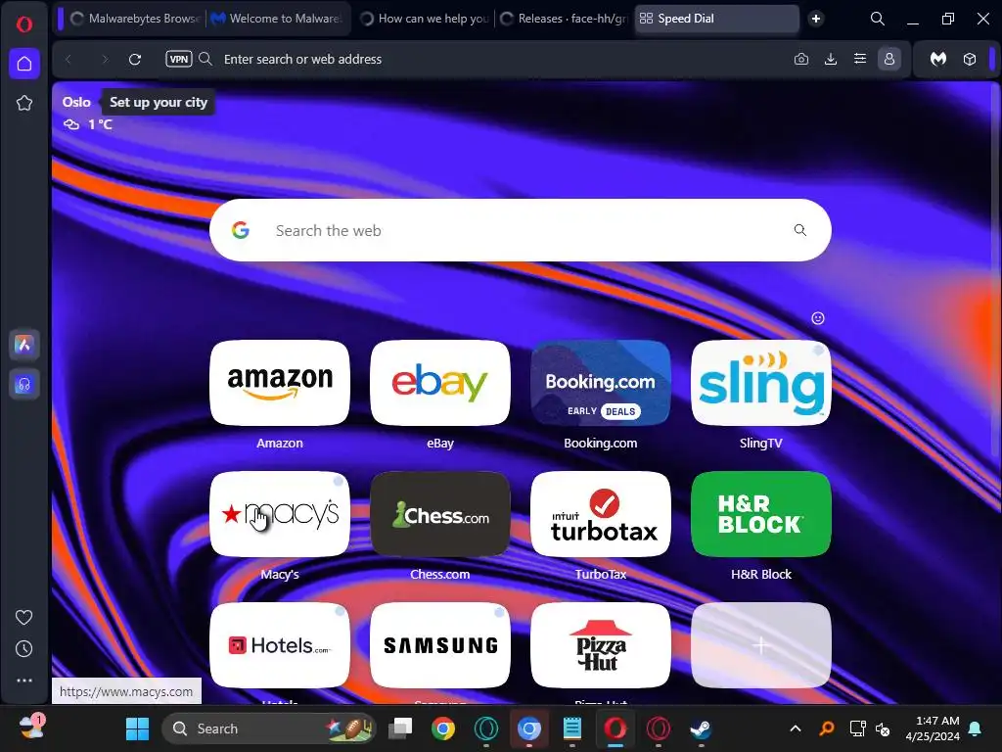Open the Macy's speed dial tile
The height and width of the screenshot is (752, 1002).
(280, 514)
